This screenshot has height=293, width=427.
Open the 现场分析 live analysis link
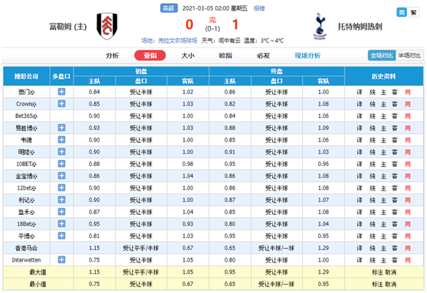pos(307,55)
